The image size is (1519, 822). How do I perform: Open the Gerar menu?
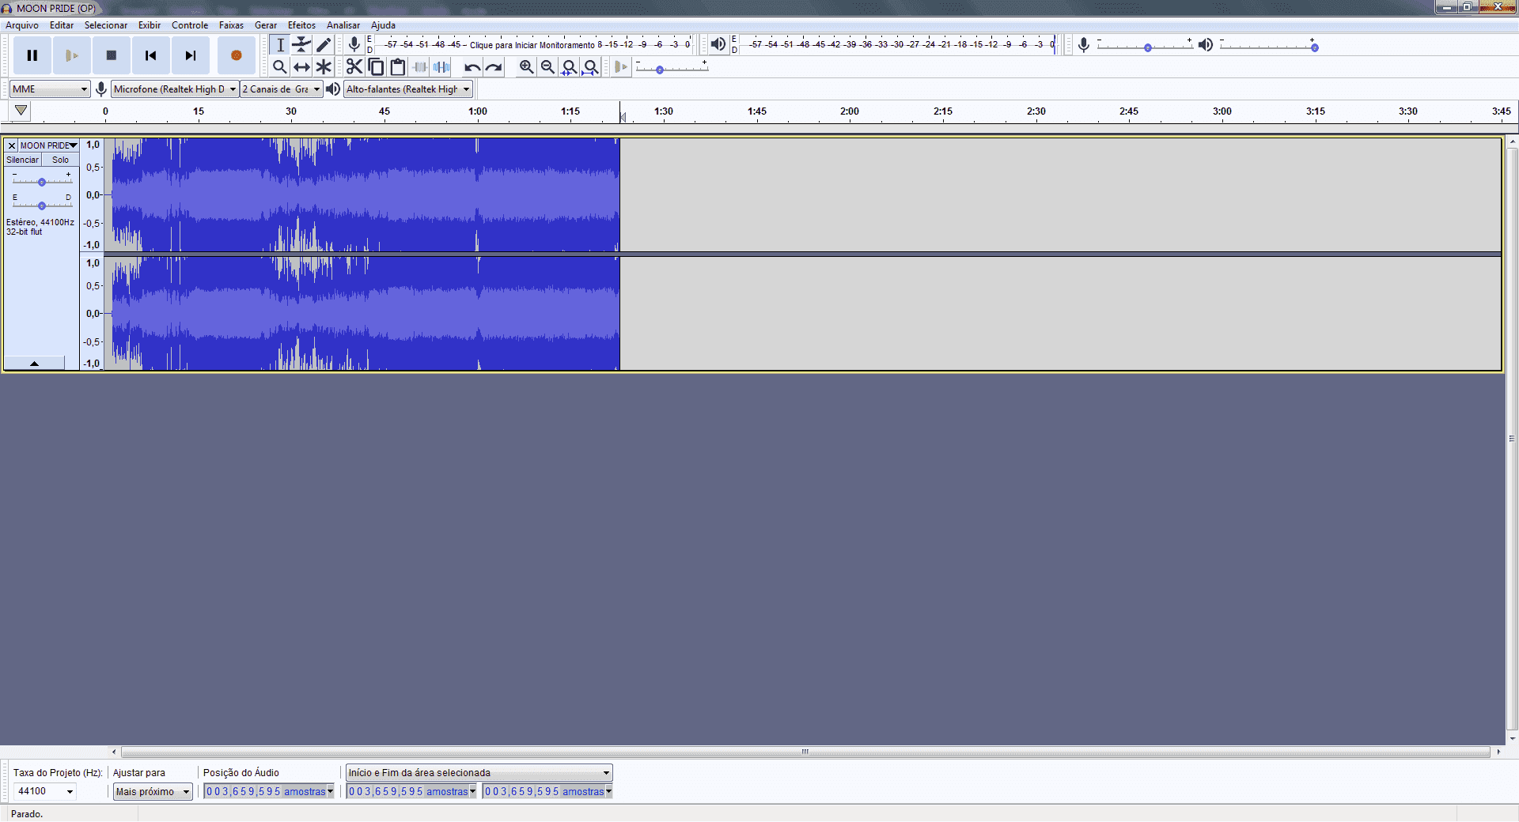pyautogui.click(x=266, y=25)
